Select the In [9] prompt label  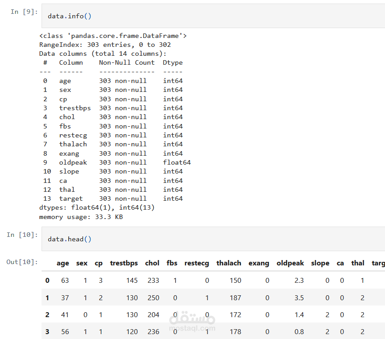24,12
